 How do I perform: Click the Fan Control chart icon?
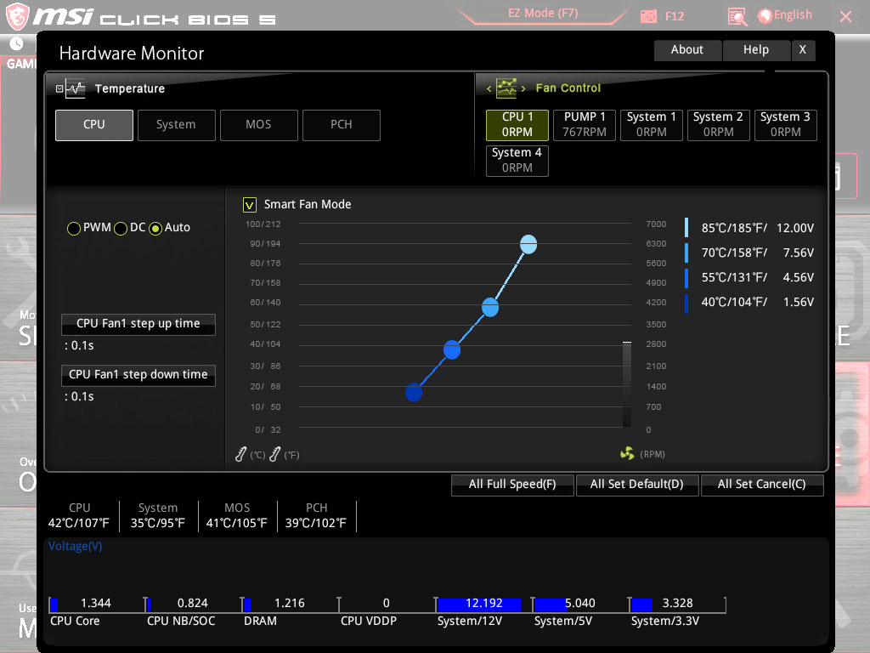click(506, 88)
